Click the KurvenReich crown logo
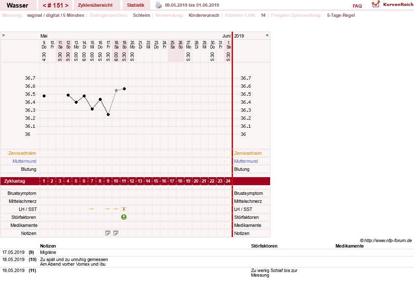This screenshot has width=414, height=291. (x=376, y=4)
